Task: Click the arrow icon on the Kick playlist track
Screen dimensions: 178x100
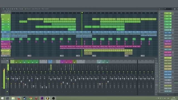Action: click(x=8, y=19)
